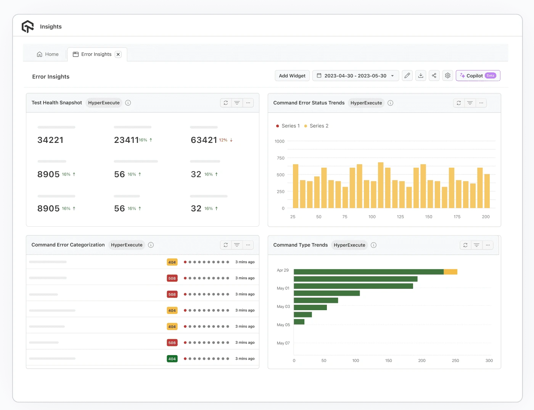Click the edit pencil icon in the toolbar
This screenshot has height=410, width=534.
coord(407,75)
